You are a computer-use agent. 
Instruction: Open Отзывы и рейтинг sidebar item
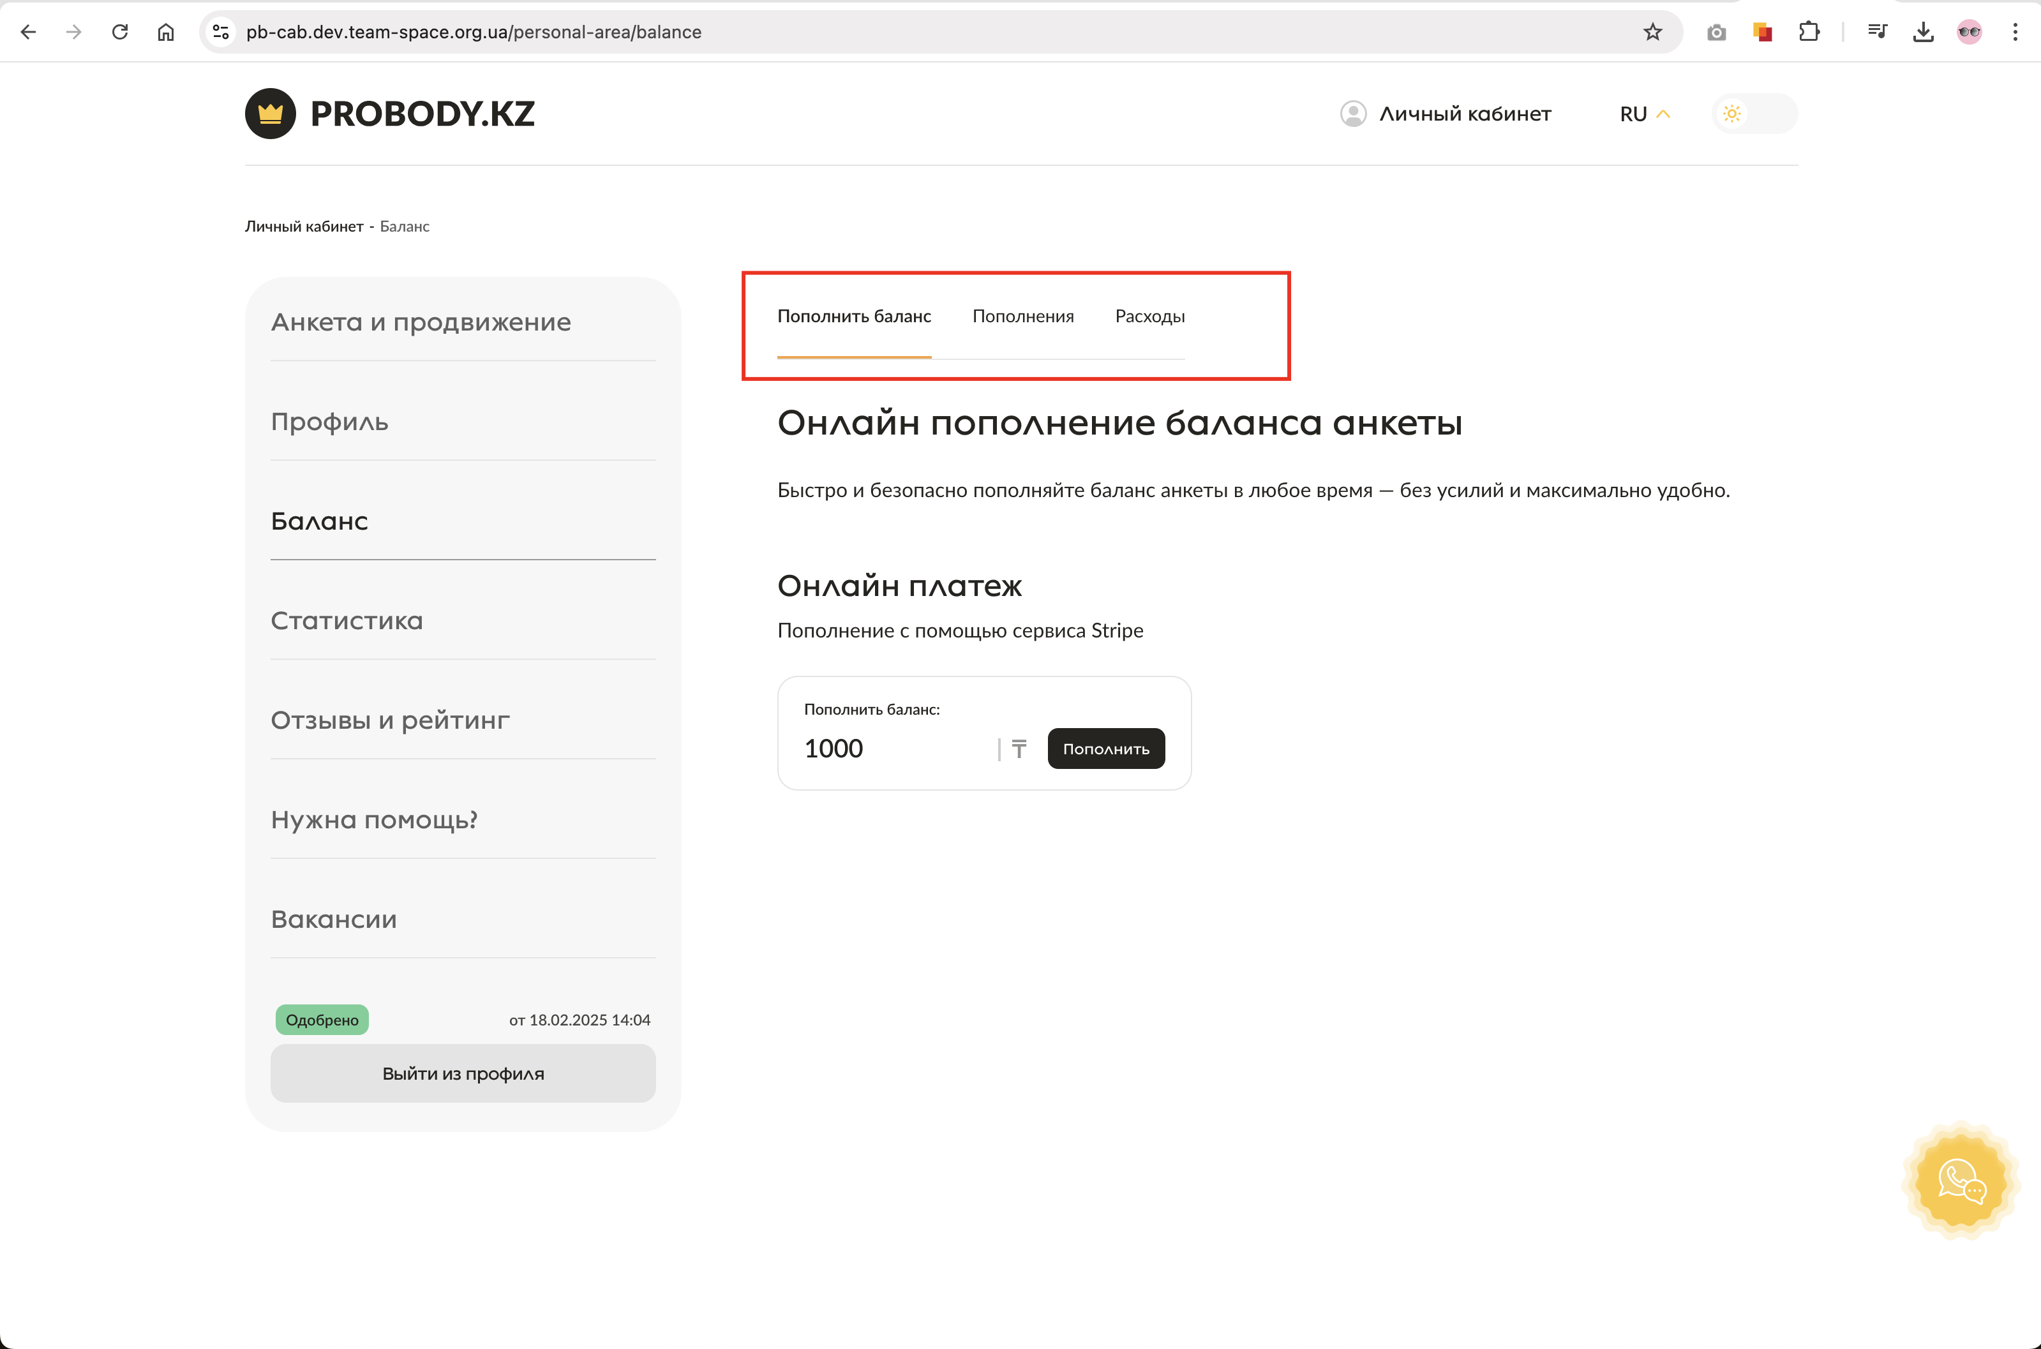[x=390, y=720]
